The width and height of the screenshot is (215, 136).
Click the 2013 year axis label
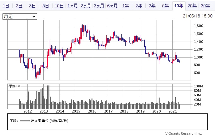pos(44,111)
